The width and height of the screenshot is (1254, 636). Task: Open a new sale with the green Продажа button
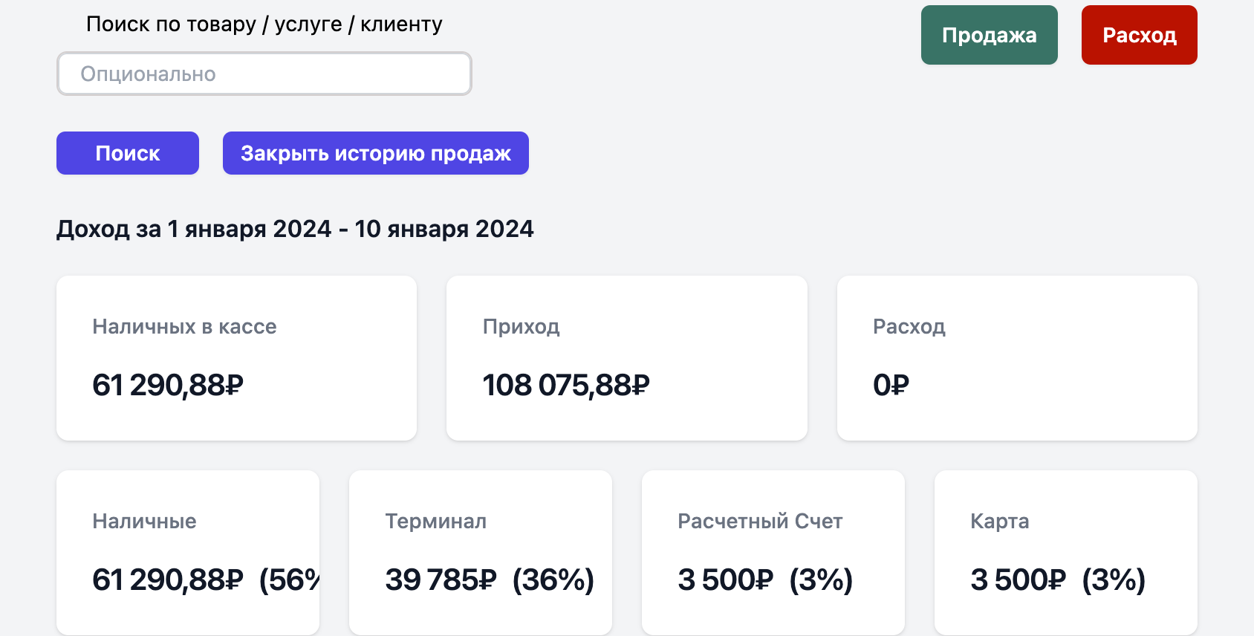click(x=989, y=35)
